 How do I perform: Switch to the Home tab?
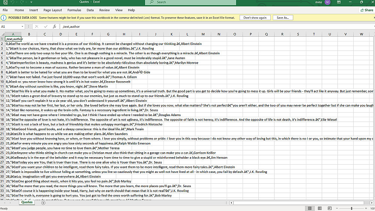point(19,10)
